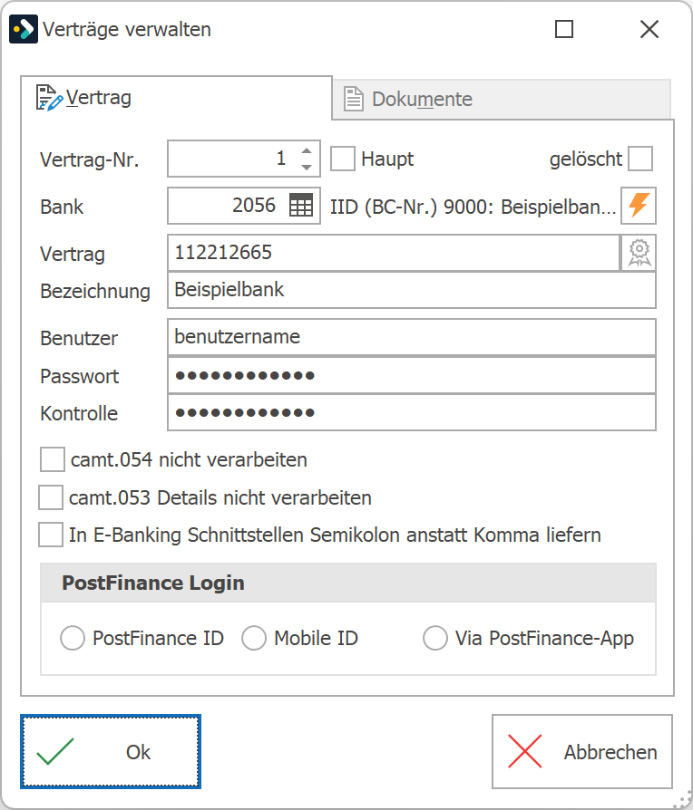Click the orange lightning bolt icon beside Bank
The width and height of the screenshot is (693, 810).
(639, 206)
